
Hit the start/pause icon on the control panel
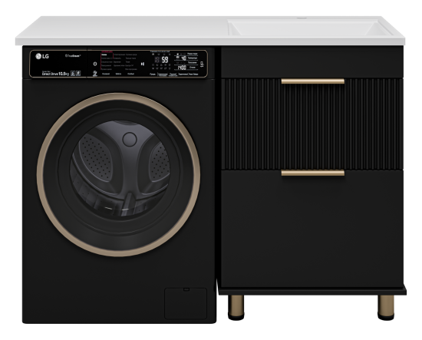point(143,64)
